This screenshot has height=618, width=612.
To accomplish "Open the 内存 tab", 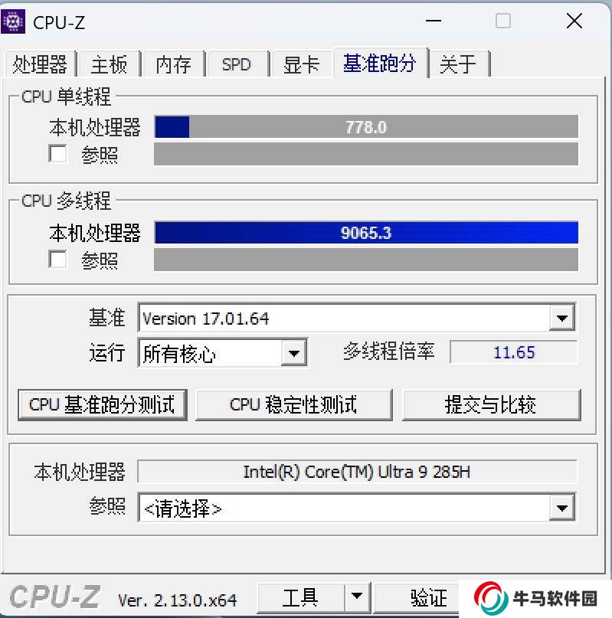I will pyautogui.click(x=174, y=64).
